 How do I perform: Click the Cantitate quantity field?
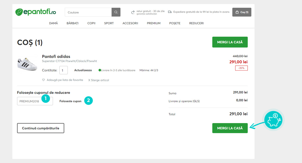(x=63, y=70)
